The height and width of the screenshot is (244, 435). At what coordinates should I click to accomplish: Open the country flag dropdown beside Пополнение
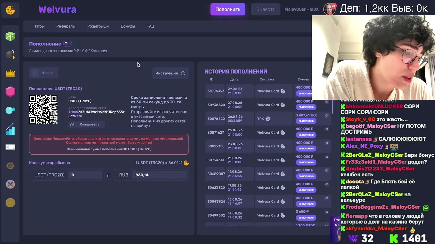(x=68, y=44)
